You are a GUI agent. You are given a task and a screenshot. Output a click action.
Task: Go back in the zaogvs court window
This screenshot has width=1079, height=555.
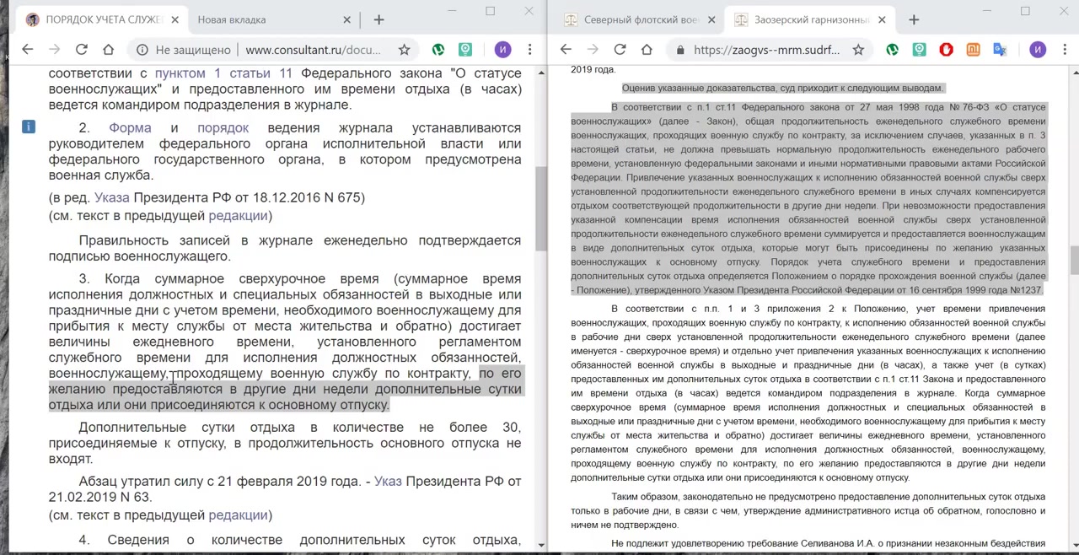coord(566,50)
